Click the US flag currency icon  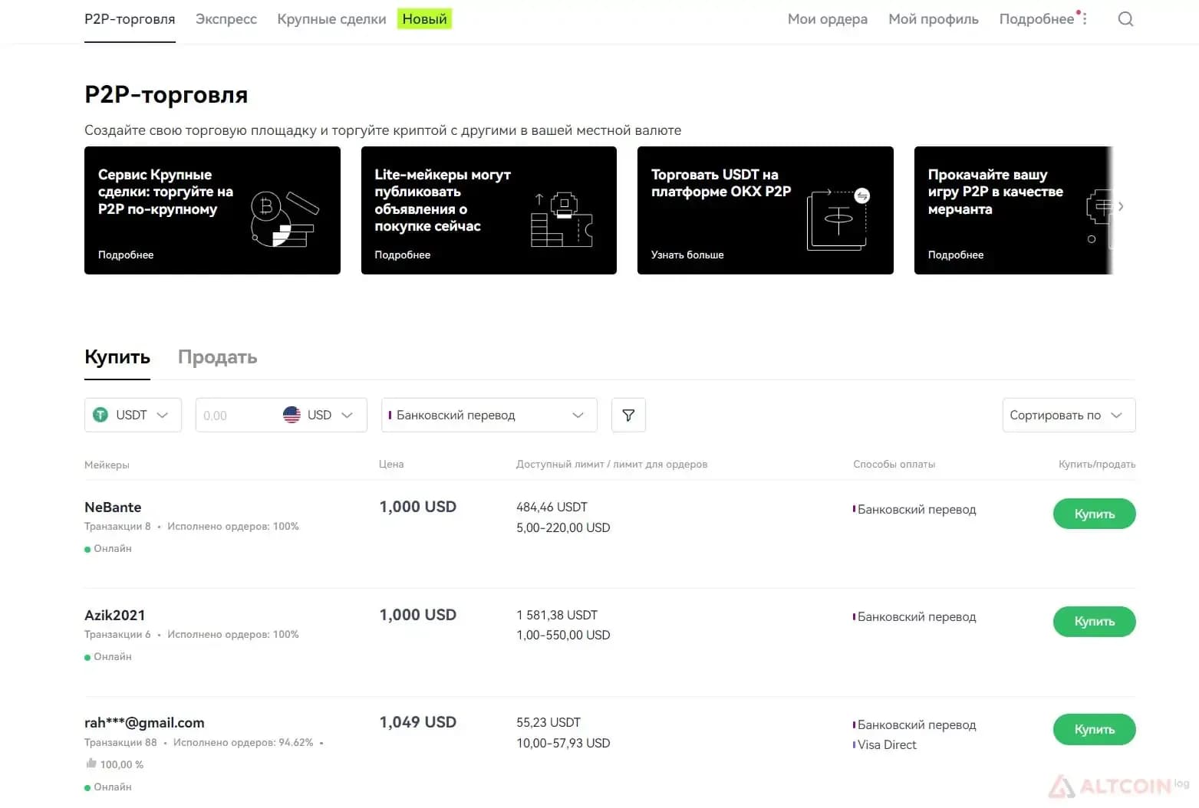(292, 415)
